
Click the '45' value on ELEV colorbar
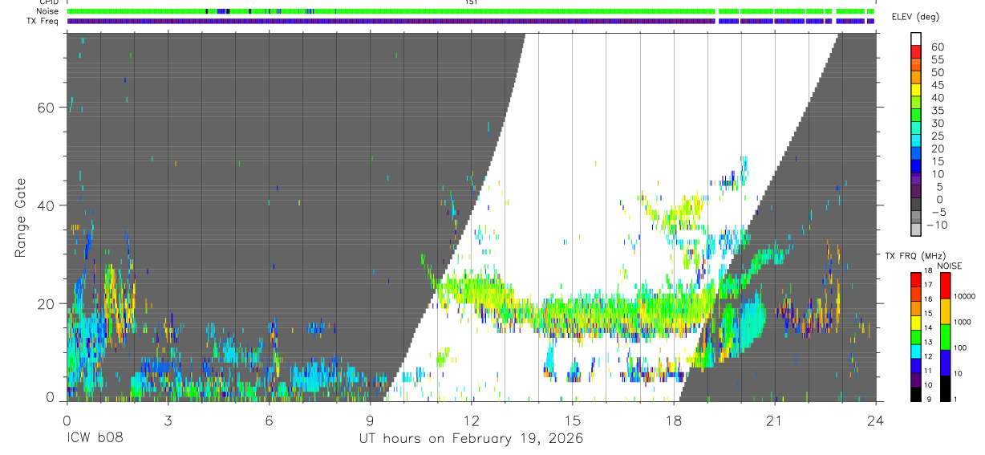click(937, 85)
